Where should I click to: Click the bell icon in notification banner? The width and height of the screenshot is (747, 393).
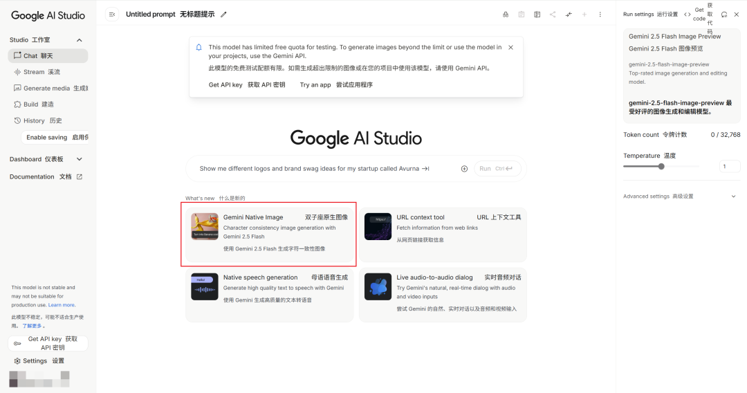pos(199,47)
